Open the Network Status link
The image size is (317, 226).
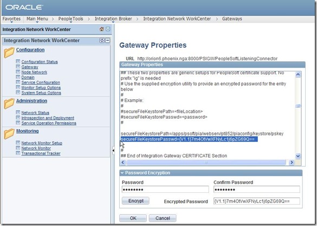35,113
